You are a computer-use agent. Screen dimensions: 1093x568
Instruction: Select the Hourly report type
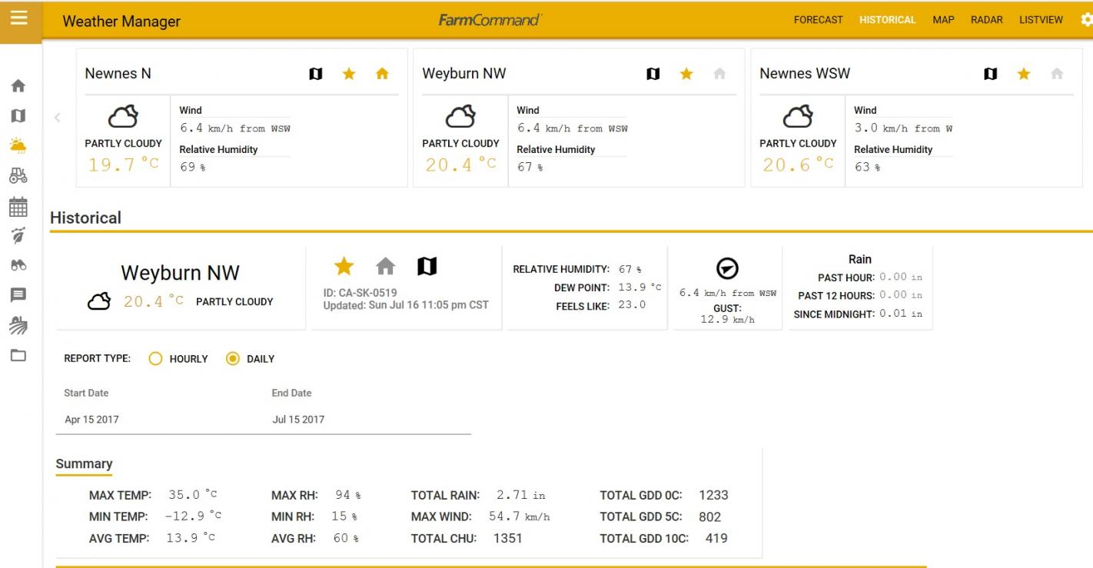(156, 359)
